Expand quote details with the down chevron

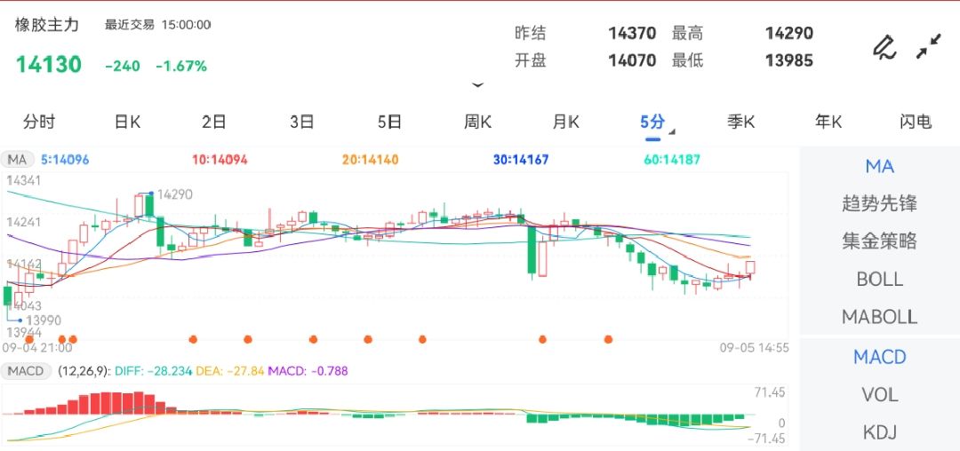[x=477, y=85]
